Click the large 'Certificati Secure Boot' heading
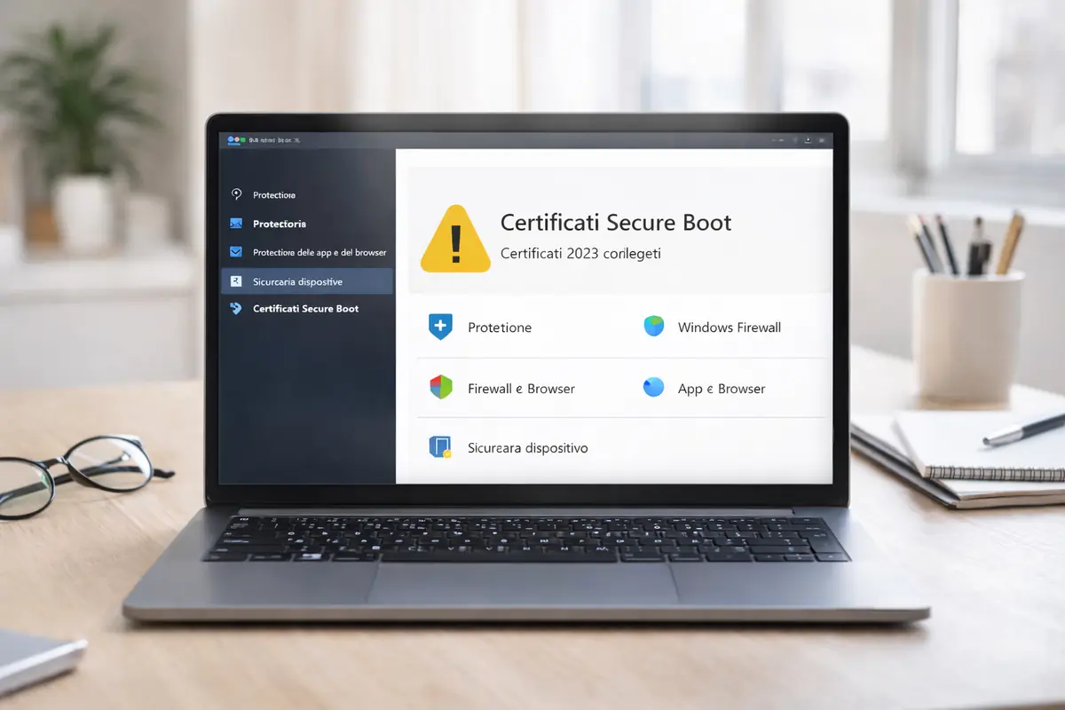Image resolution: width=1065 pixels, height=710 pixels. coord(616,222)
